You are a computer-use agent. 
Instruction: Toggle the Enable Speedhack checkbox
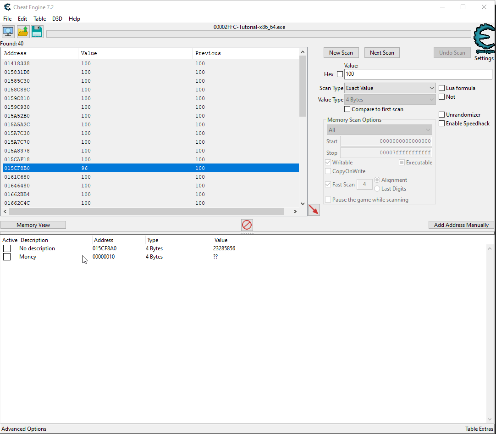442,124
